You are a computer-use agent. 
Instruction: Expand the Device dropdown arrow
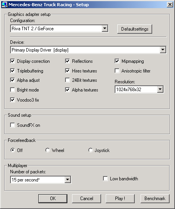(x=163, y=50)
